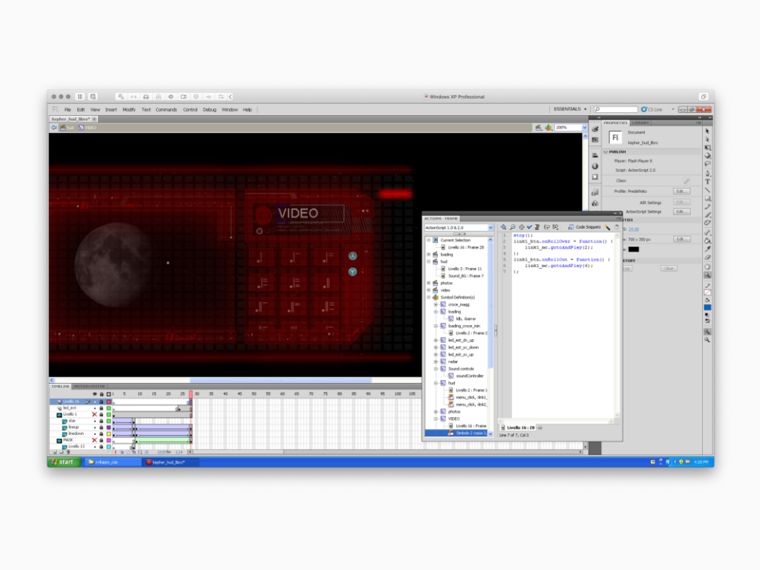760x570 pixels.
Task: Click the Clear button in SWF History
Action: pyautogui.click(x=669, y=268)
